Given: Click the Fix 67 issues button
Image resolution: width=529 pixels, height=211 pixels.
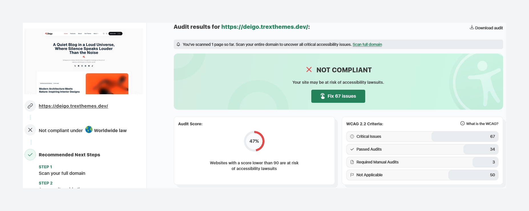Looking at the screenshot, I should tap(338, 96).
